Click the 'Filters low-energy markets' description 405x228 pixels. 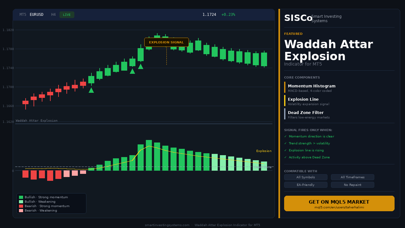click(309, 117)
